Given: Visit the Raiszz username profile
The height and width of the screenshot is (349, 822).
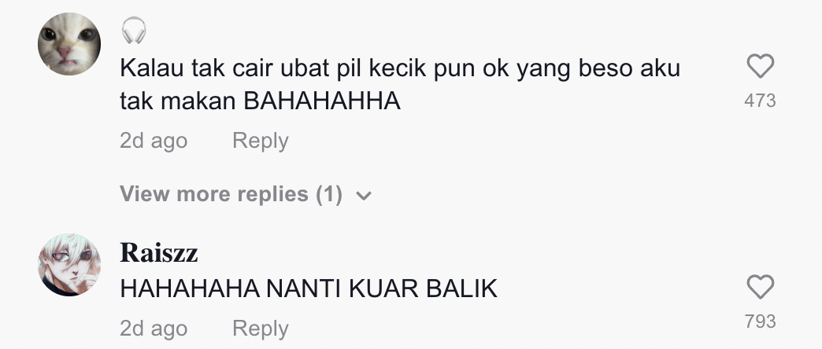Looking at the screenshot, I should pyautogui.click(x=159, y=253).
